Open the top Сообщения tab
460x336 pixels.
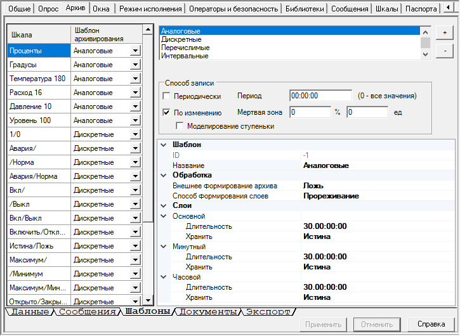point(350,8)
